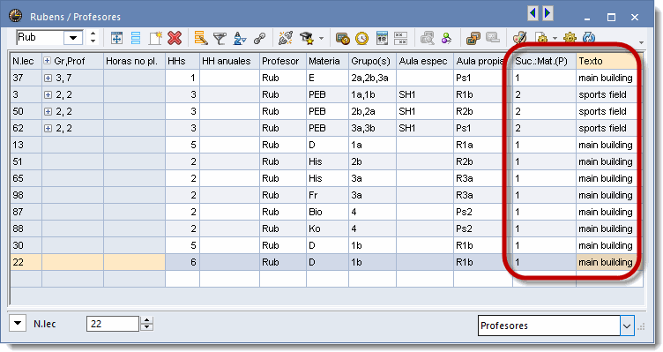
Task: Click the Aula espec column header
Action: click(425, 61)
